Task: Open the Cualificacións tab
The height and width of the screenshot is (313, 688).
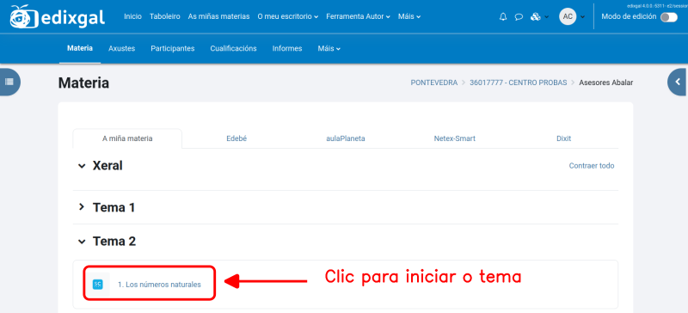Action: (x=233, y=48)
